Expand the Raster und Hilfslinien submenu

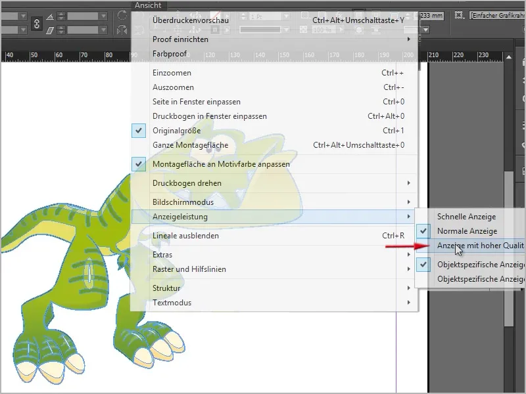(x=274, y=269)
